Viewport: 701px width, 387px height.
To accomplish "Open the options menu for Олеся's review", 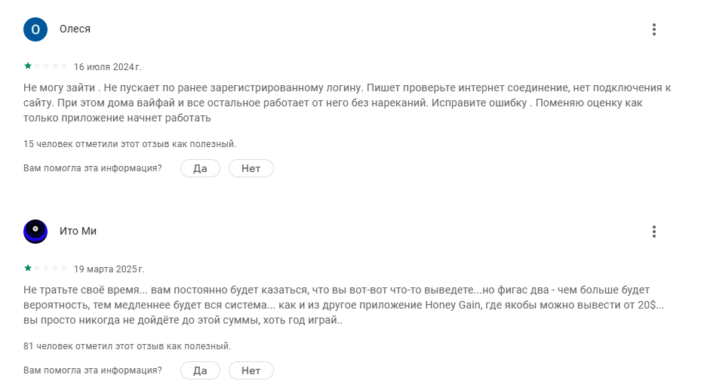I will [x=654, y=29].
